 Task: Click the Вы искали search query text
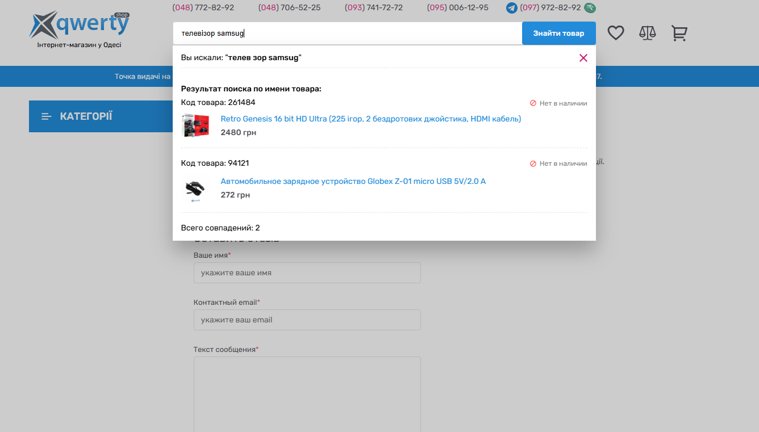click(241, 57)
